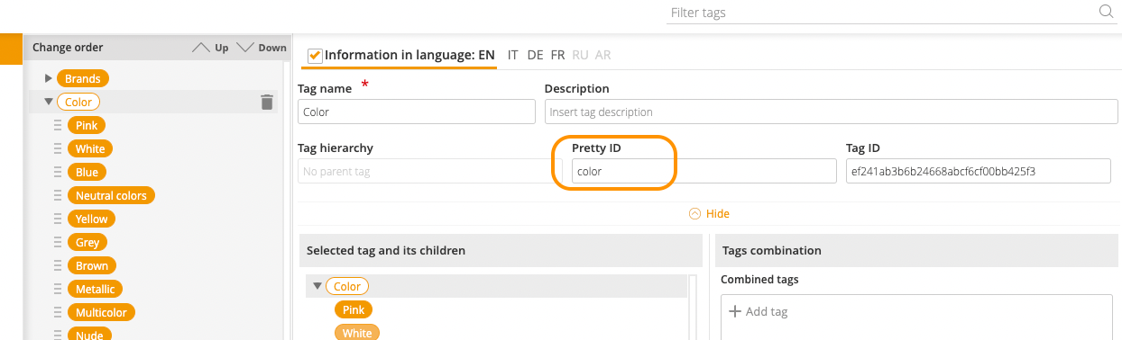Viewport: 1122px width, 340px height.
Task: Select the Blue tag
Action: click(87, 173)
